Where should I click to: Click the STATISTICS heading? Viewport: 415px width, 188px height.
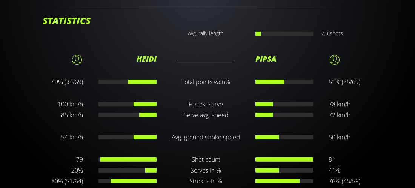tap(67, 21)
